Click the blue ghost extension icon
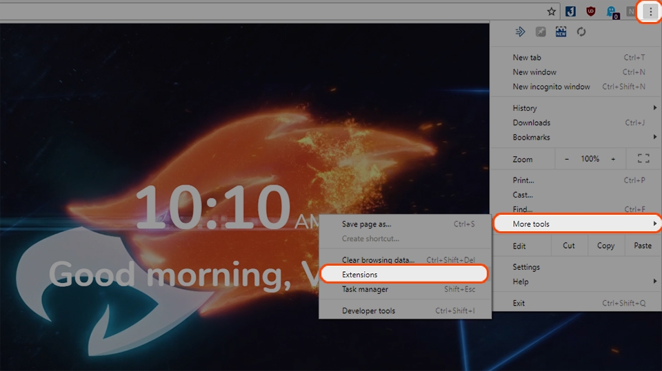662x371 pixels. point(612,12)
